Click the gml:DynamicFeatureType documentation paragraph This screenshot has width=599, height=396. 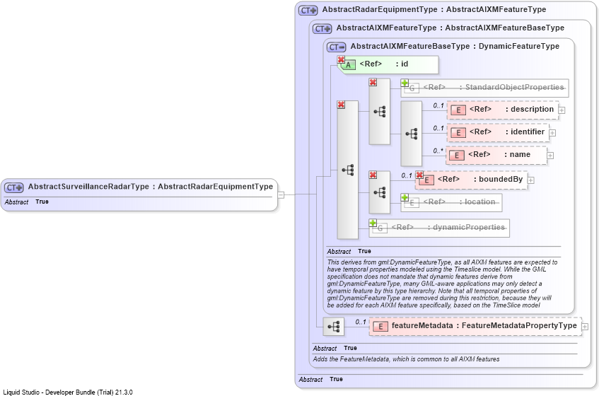pos(442,284)
